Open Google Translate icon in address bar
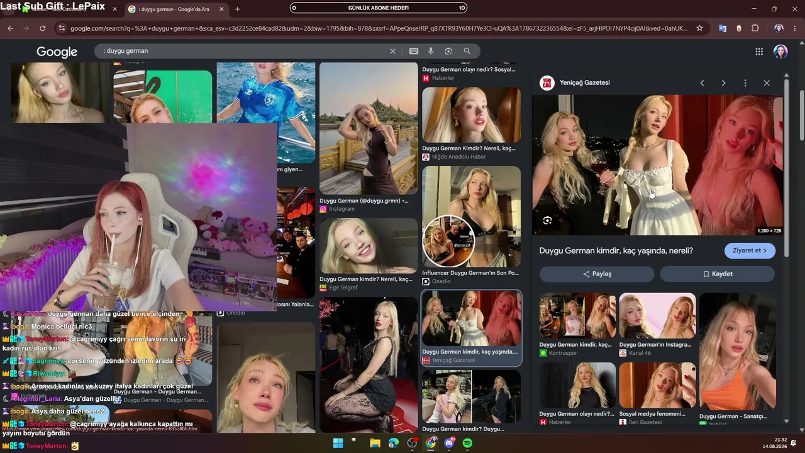The image size is (805, 453). pyautogui.click(x=723, y=28)
